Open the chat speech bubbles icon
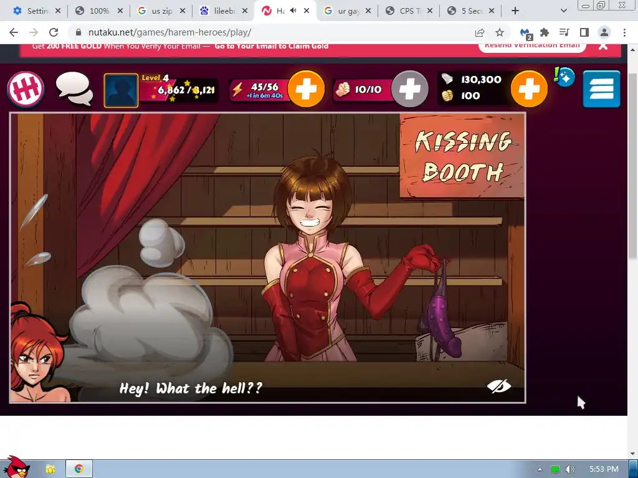This screenshot has width=638, height=478. 75,88
